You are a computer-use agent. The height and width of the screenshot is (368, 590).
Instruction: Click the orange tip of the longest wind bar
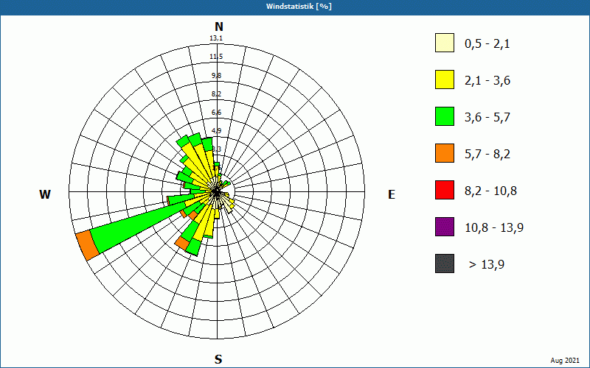tap(87, 245)
